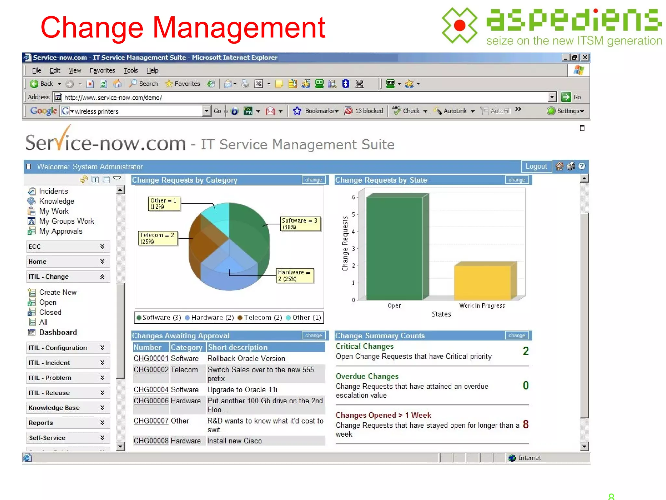The width and height of the screenshot is (666, 500).
Task: Open the Favorites menu
Action: point(102,70)
